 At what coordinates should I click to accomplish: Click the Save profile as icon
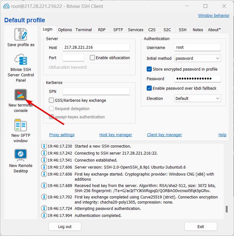21,34
